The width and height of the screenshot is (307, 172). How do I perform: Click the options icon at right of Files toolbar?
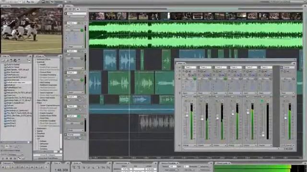tap(29, 60)
